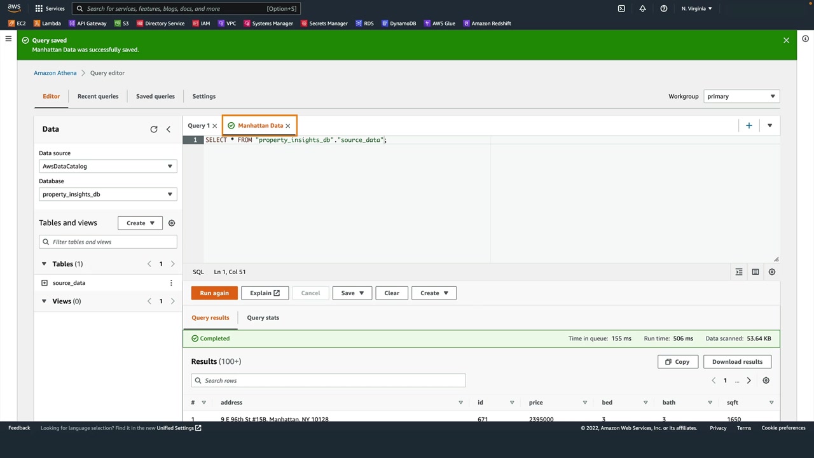
Task: Clear the query with the Clear button
Action: (392, 293)
